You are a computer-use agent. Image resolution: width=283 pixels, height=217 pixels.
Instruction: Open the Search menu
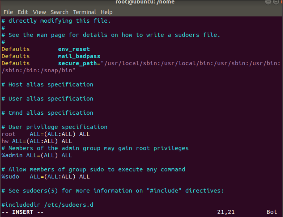tap(59, 12)
